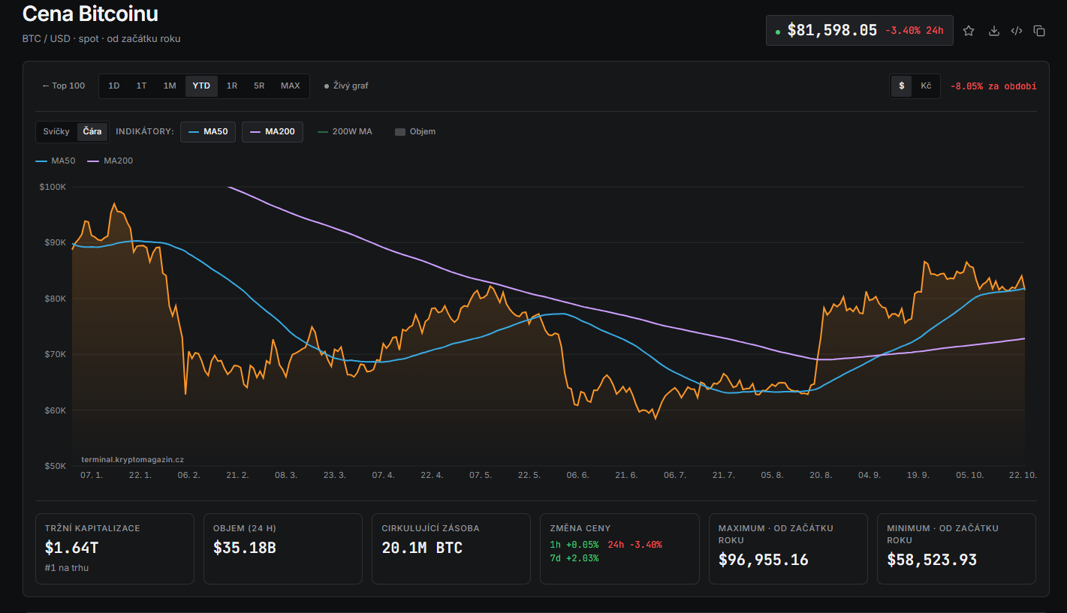Select the YTD time range
The image size is (1067, 613).
(x=201, y=86)
